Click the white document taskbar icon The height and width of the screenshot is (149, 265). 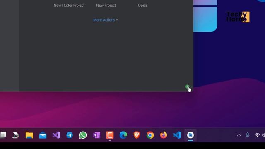(3, 135)
